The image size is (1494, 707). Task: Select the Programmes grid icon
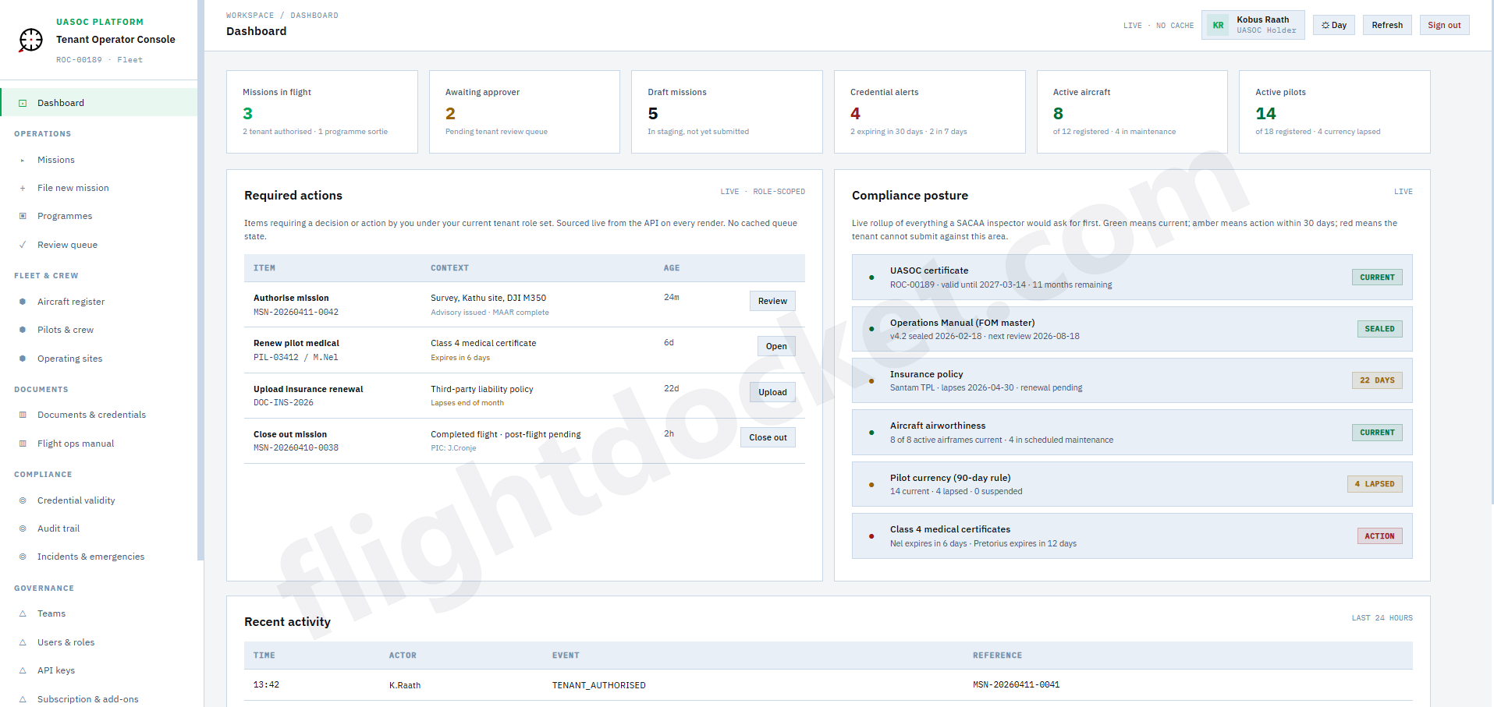[x=23, y=216]
